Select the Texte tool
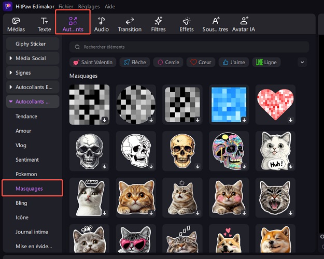 pos(45,24)
